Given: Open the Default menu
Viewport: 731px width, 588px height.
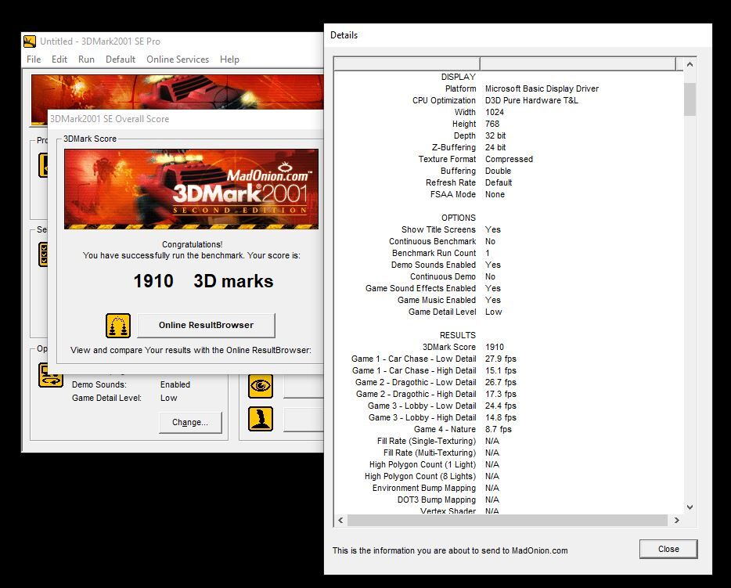Looking at the screenshot, I should tap(121, 60).
